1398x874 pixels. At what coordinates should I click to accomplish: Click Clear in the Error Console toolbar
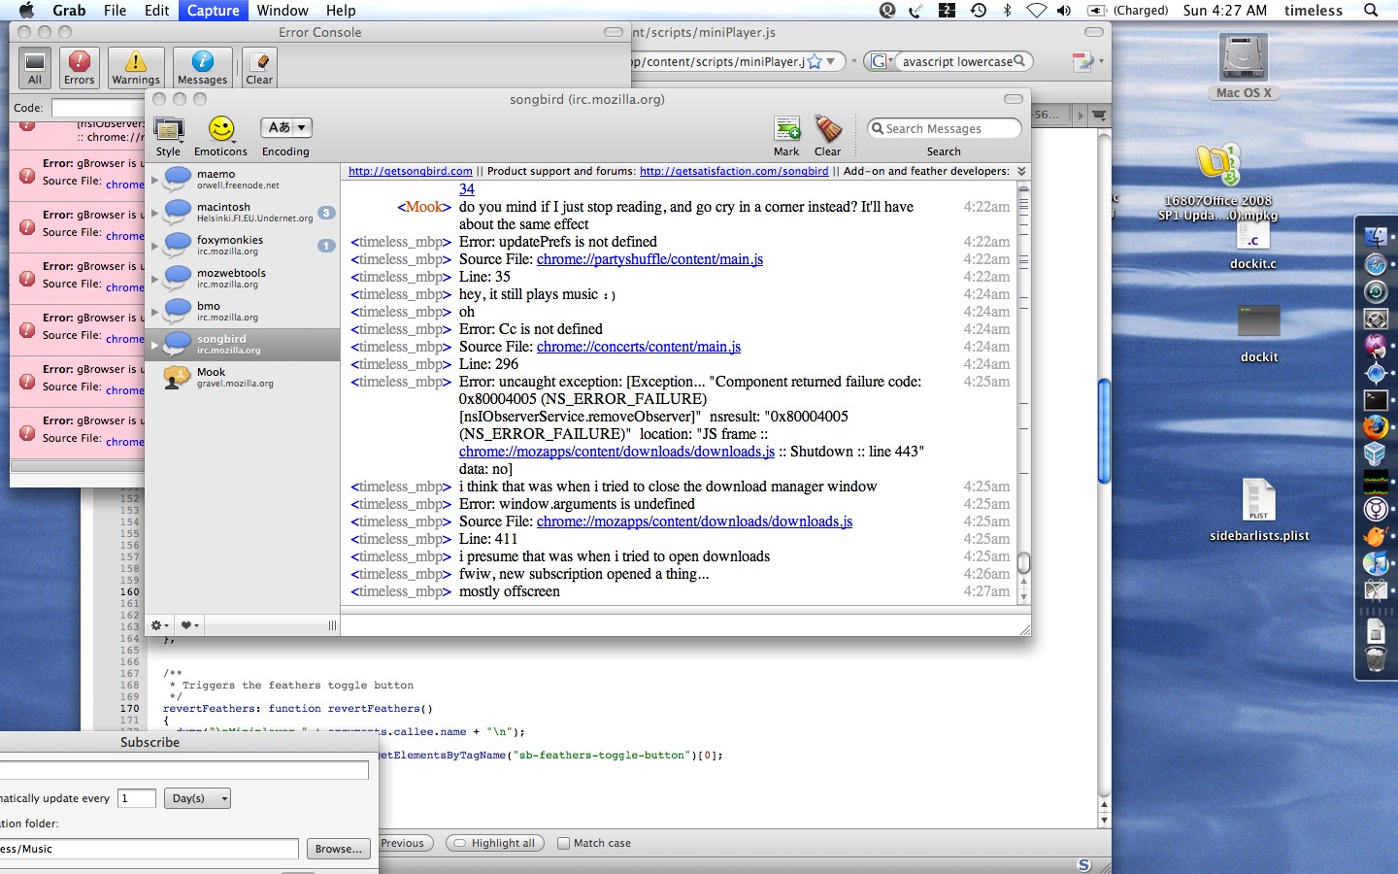pyautogui.click(x=259, y=68)
